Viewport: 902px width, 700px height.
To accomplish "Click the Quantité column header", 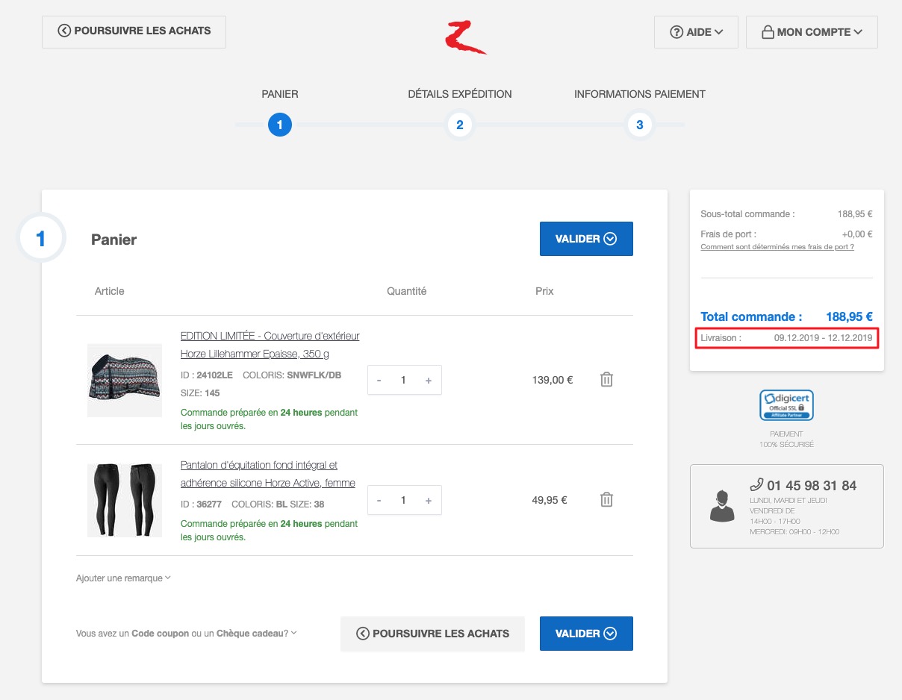I will pos(407,291).
